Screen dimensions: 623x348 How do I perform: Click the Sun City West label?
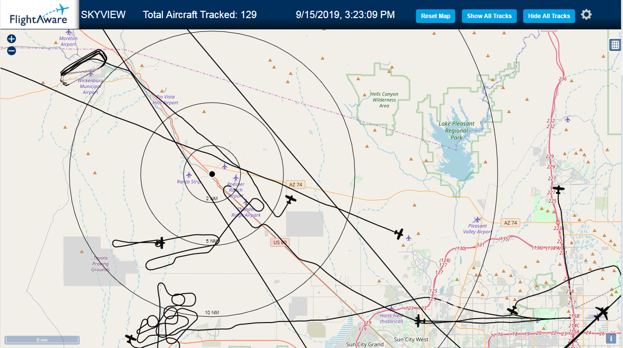411,339
